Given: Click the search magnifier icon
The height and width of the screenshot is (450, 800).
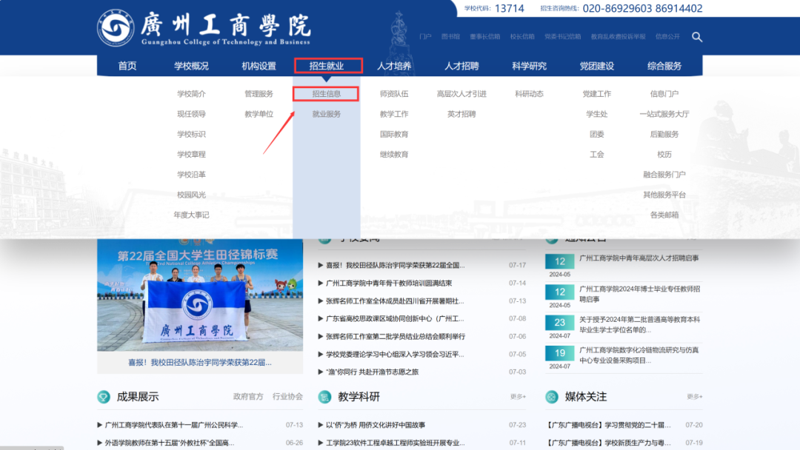Looking at the screenshot, I should point(697,36).
